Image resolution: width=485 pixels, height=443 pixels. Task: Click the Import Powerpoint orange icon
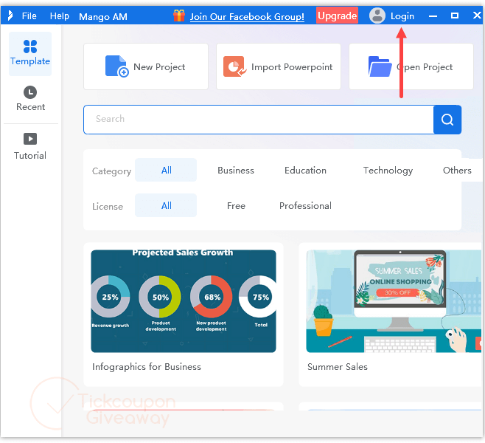point(234,66)
